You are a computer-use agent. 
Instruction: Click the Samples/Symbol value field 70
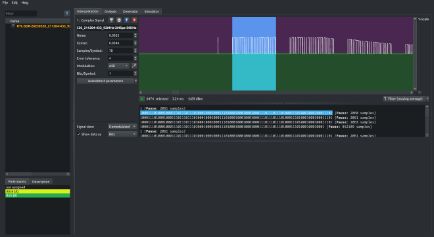121,51
